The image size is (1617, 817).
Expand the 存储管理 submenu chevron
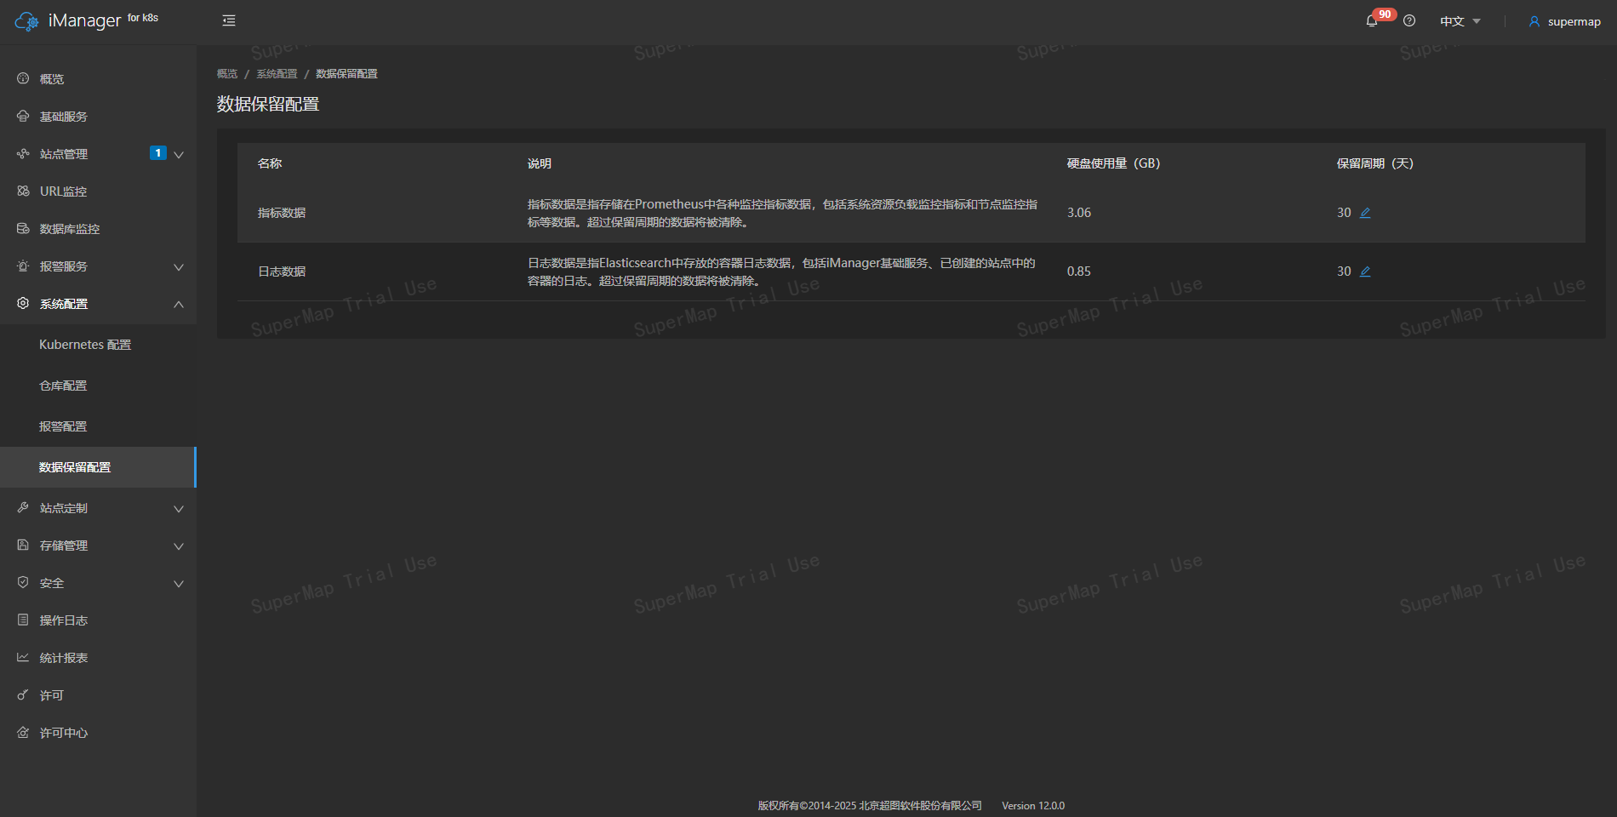pyautogui.click(x=179, y=546)
